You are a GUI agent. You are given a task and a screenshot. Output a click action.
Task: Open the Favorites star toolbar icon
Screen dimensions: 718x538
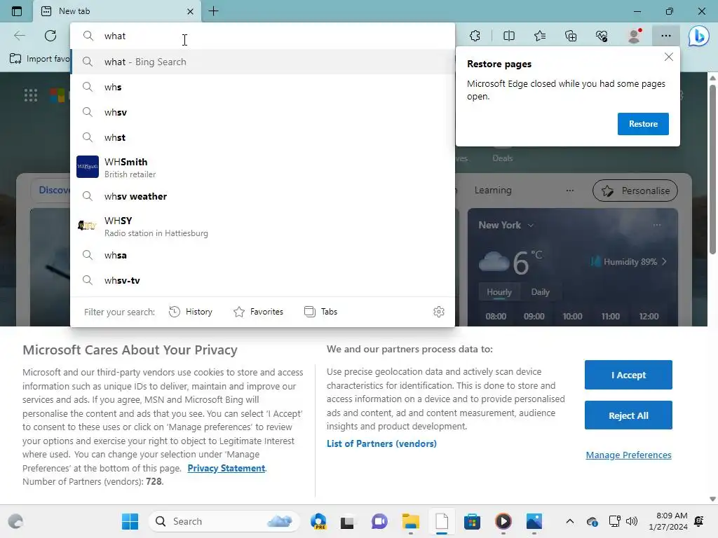point(540,36)
